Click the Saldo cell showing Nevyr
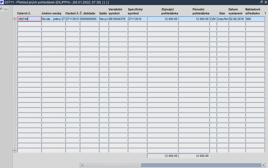The image size is (268, 168). point(103,19)
